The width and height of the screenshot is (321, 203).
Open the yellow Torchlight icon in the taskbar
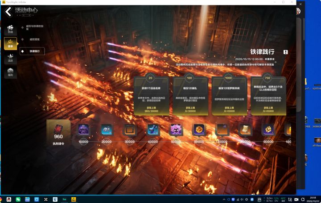click(x=74, y=199)
